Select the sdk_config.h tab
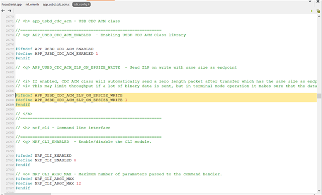Image resolution: width=322 pixels, height=195 pixels. point(82,5)
